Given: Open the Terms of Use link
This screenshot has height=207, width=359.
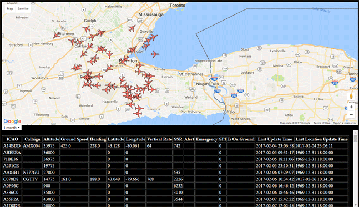Looking at the screenshot, I should [x=322, y=123].
